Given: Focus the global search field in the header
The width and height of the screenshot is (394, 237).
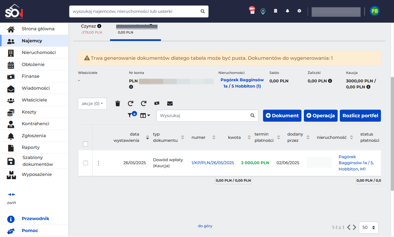Looking at the screenshot, I should (x=139, y=11).
